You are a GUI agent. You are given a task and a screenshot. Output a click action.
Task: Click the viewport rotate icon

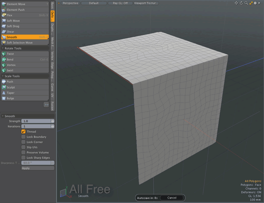tap(241, 3)
